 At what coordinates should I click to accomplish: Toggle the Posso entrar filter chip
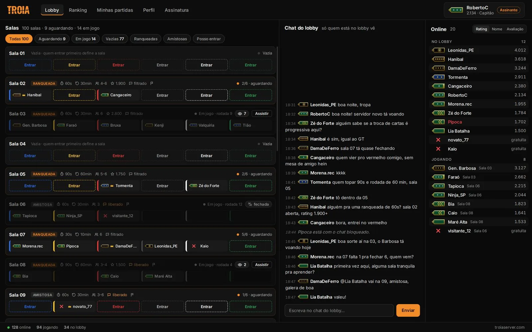click(208, 39)
